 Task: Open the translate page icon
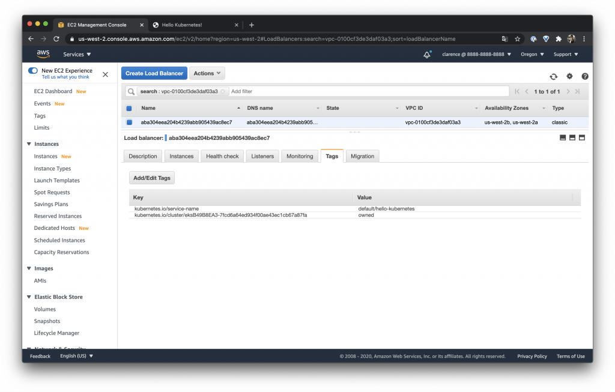pyautogui.click(x=504, y=39)
